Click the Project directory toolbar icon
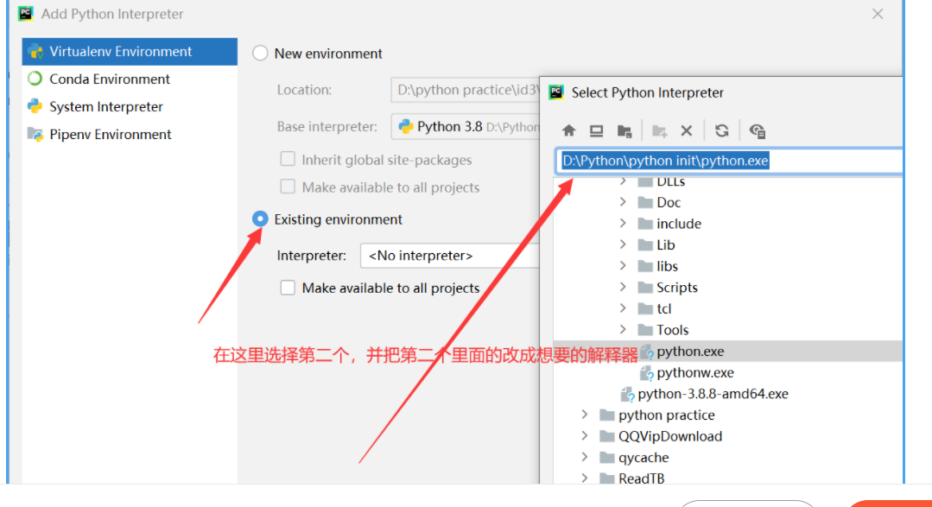 point(624,130)
